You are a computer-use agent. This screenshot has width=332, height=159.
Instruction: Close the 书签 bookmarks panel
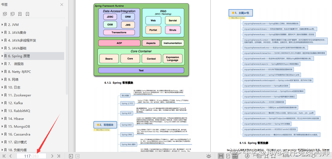[62, 5]
